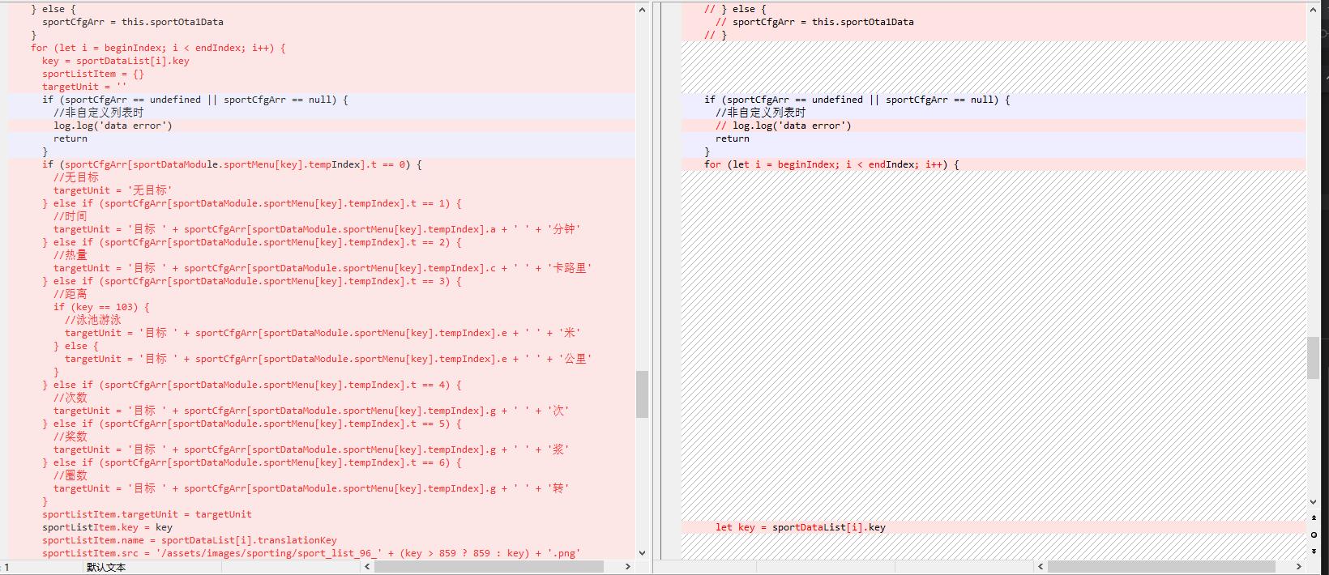Viewport: 1329px width, 575px height.
Task: Jump to next difference using small down arrow
Action: coord(1314,552)
